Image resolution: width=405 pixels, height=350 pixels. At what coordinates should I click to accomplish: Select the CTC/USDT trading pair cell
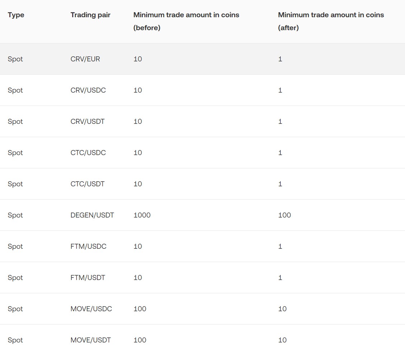[88, 184]
